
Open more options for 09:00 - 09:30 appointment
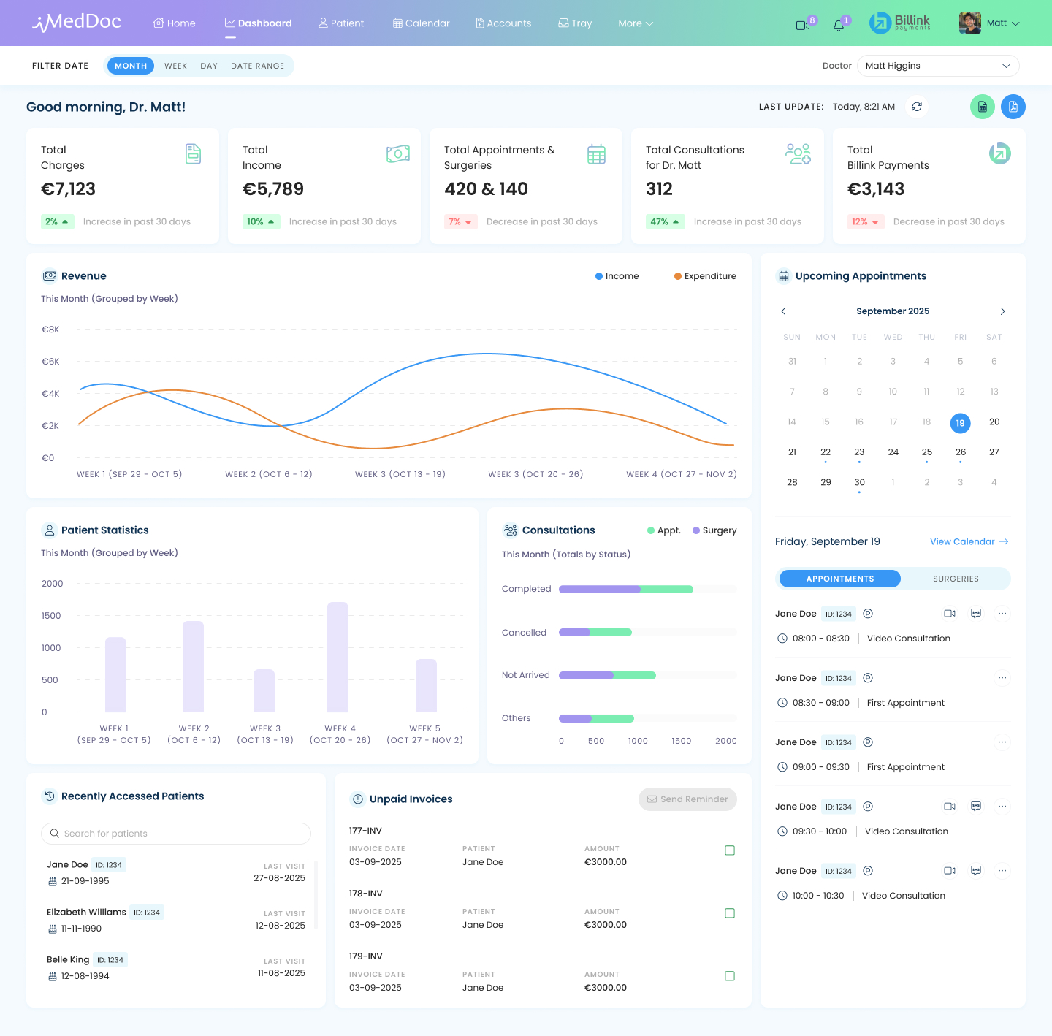coord(1002,742)
